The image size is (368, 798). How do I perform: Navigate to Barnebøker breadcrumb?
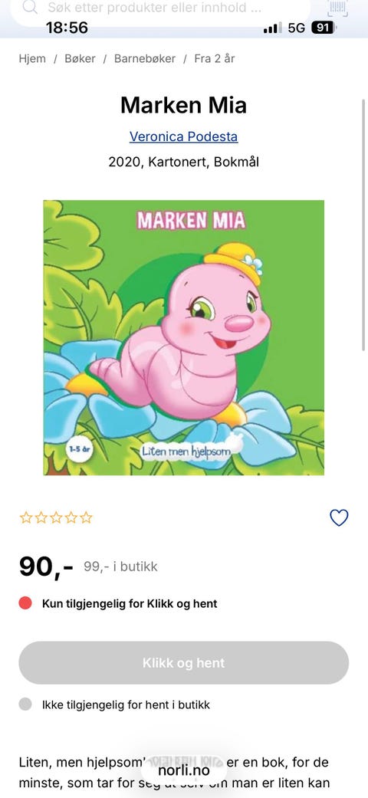[145, 58]
